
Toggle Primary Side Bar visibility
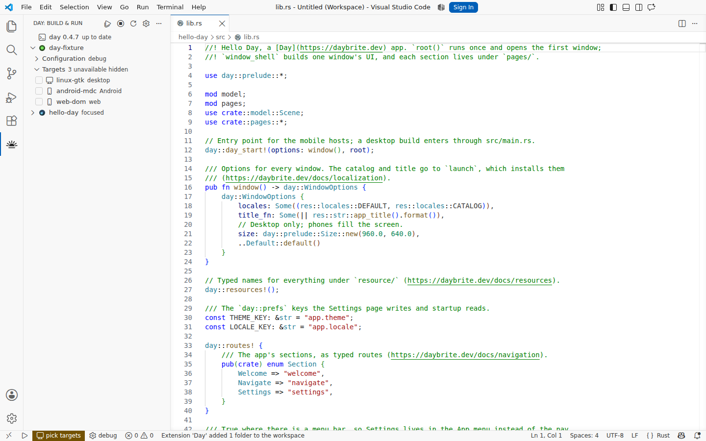click(x=613, y=7)
